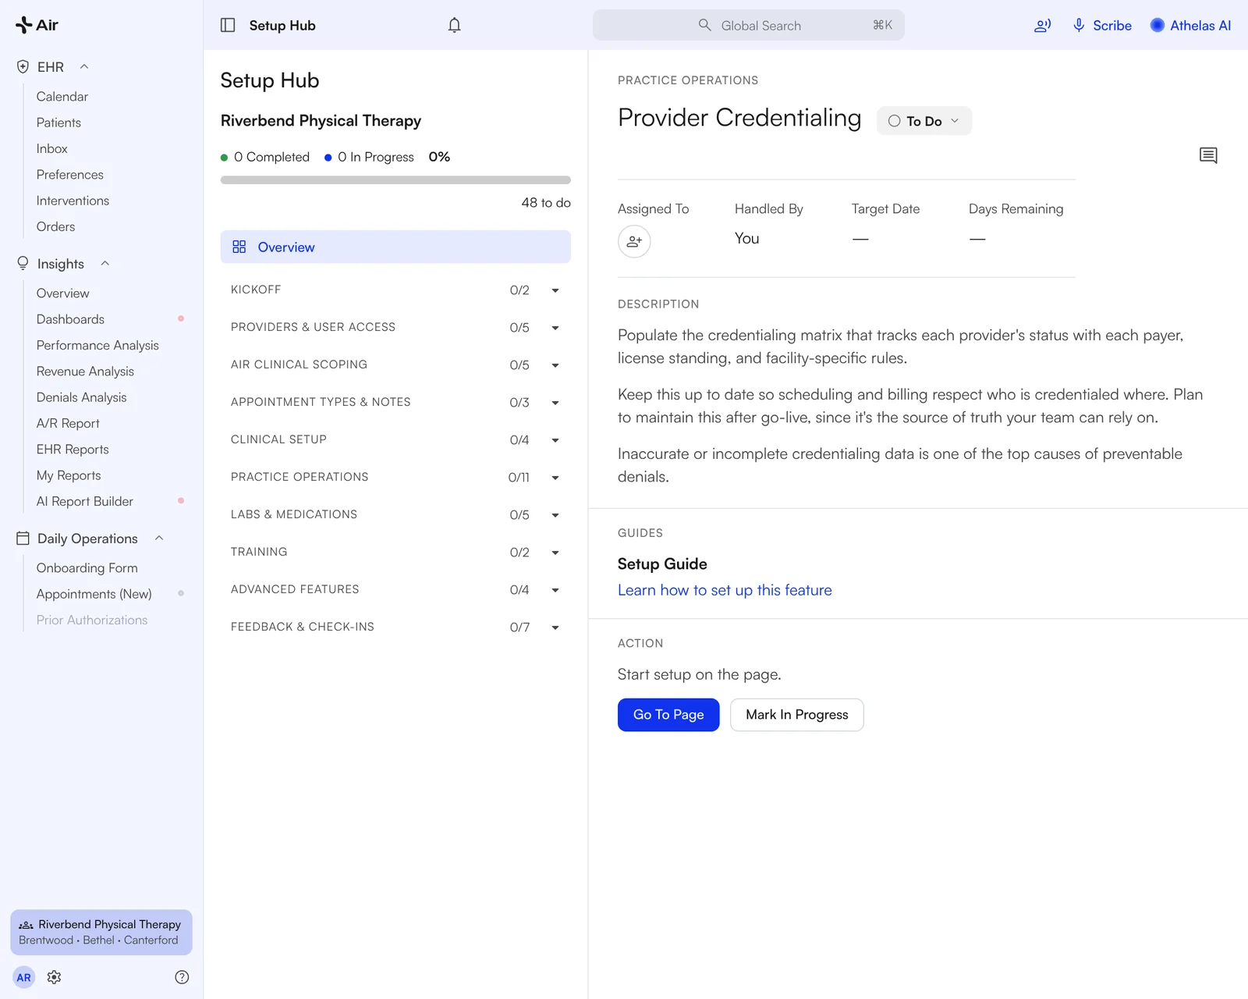Viewport: 1248px width, 999px height.
Task: Expand PRACTICE OPERATIONS section
Action: 395,477
